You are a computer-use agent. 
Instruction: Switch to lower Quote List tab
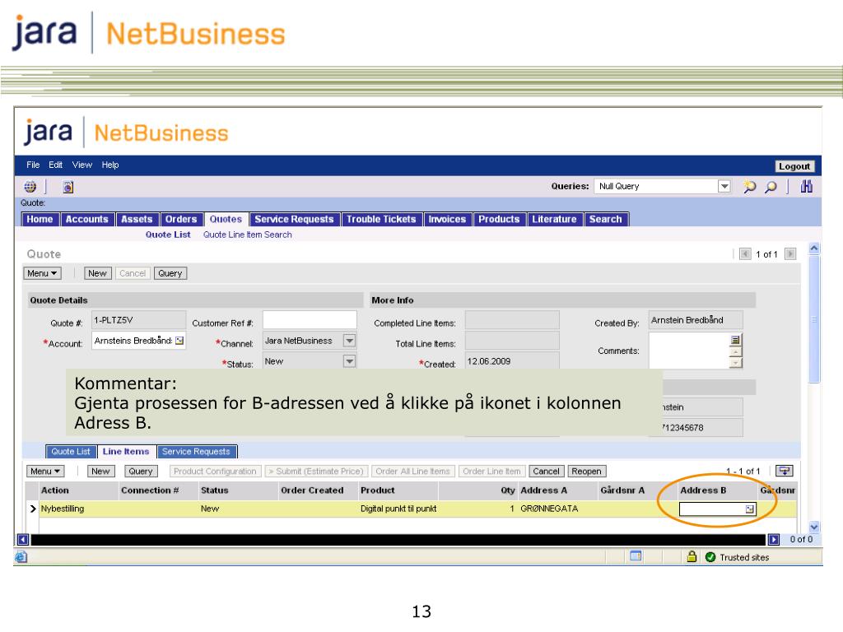(71, 452)
